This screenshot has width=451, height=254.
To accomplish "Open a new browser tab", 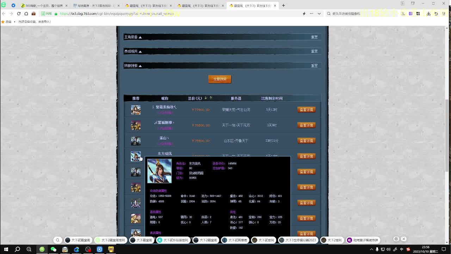I will pos(283,5).
